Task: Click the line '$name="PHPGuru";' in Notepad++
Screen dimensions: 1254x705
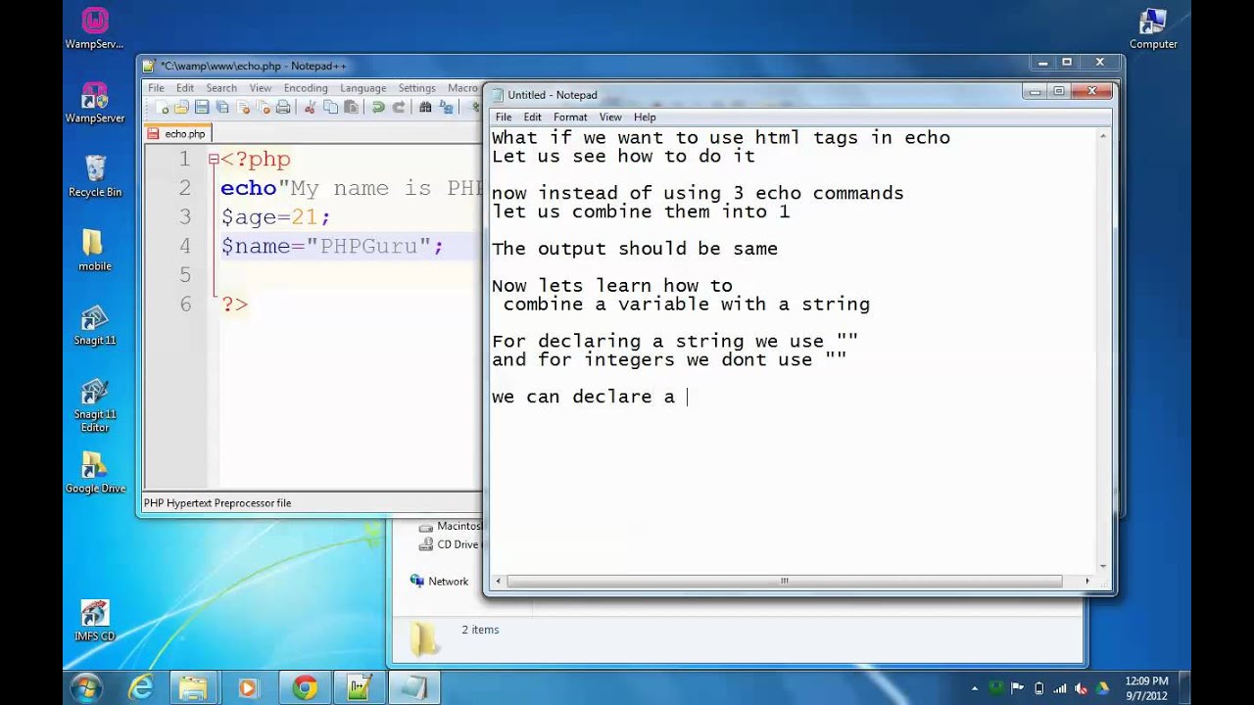Action: click(331, 246)
